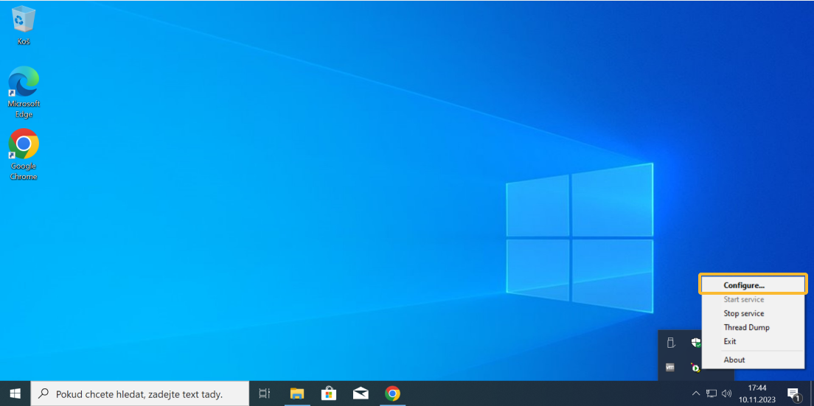Image resolution: width=814 pixels, height=406 pixels.
Task: Open Task View from the taskbar
Action: (265, 393)
